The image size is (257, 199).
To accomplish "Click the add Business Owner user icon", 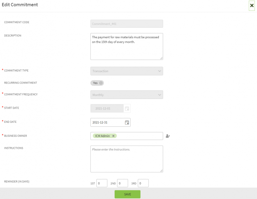I will pos(168,136).
